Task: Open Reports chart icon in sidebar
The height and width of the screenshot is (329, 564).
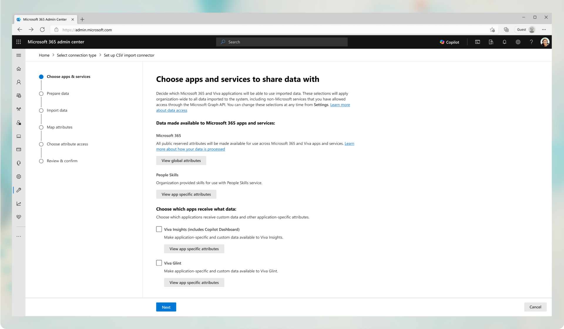Action: point(19,204)
